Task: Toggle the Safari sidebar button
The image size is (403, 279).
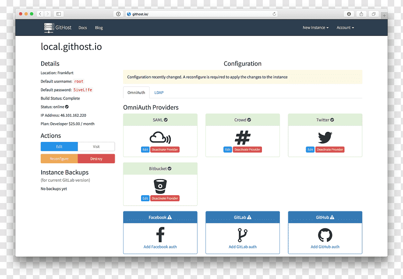Action: tap(59, 14)
